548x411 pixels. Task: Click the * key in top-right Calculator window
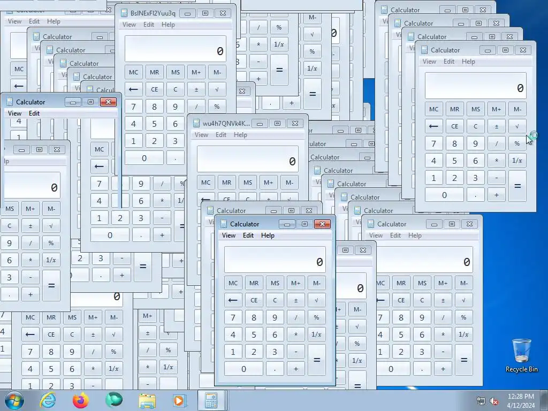pyautogui.click(x=497, y=161)
